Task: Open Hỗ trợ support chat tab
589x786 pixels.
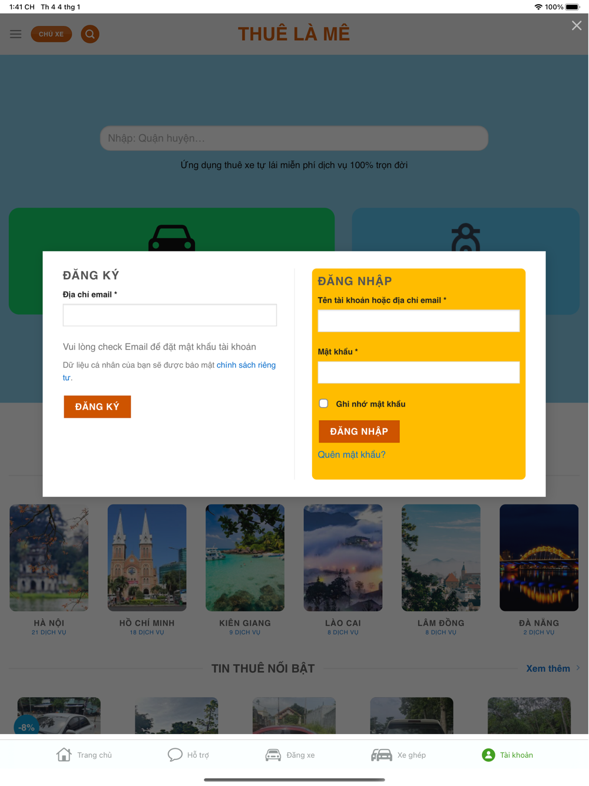Action: tap(175, 755)
